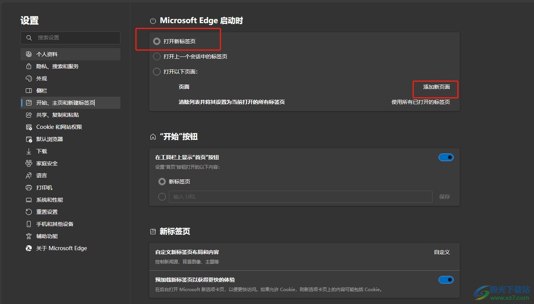Click the 保存 button next to URL field
534x304 pixels.
[445, 197]
